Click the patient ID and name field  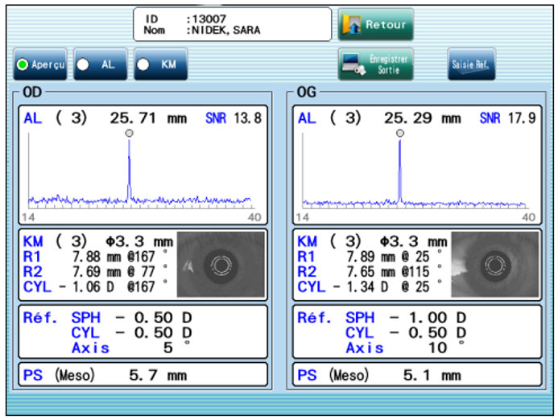[233, 24]
